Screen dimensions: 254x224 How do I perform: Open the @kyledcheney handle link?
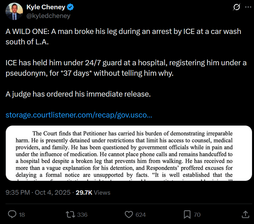coord(48,16)
